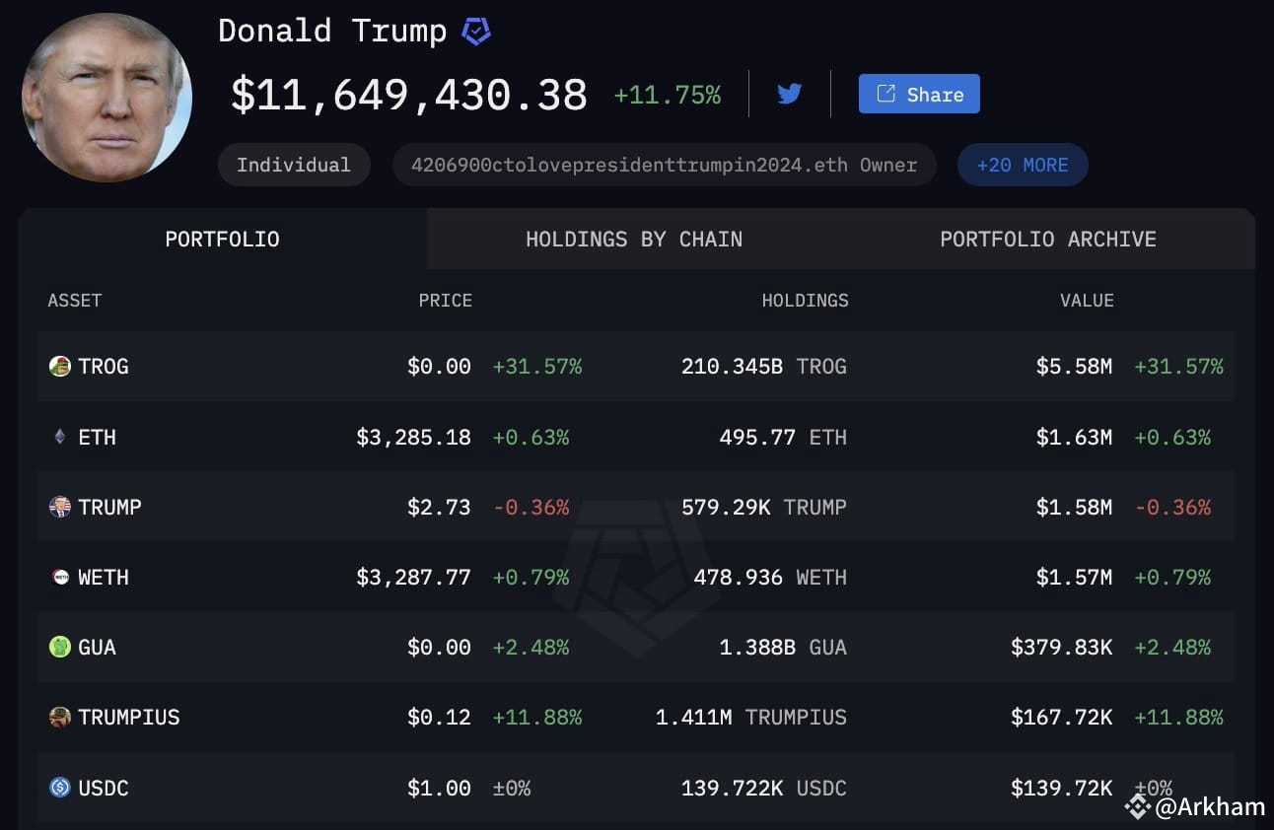Click the ETH diamond icon
The width and height of the screenshot is (1274, 830).
(x=60, y=437)
